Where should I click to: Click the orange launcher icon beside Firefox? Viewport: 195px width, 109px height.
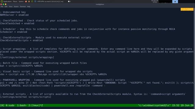[29, 2]
